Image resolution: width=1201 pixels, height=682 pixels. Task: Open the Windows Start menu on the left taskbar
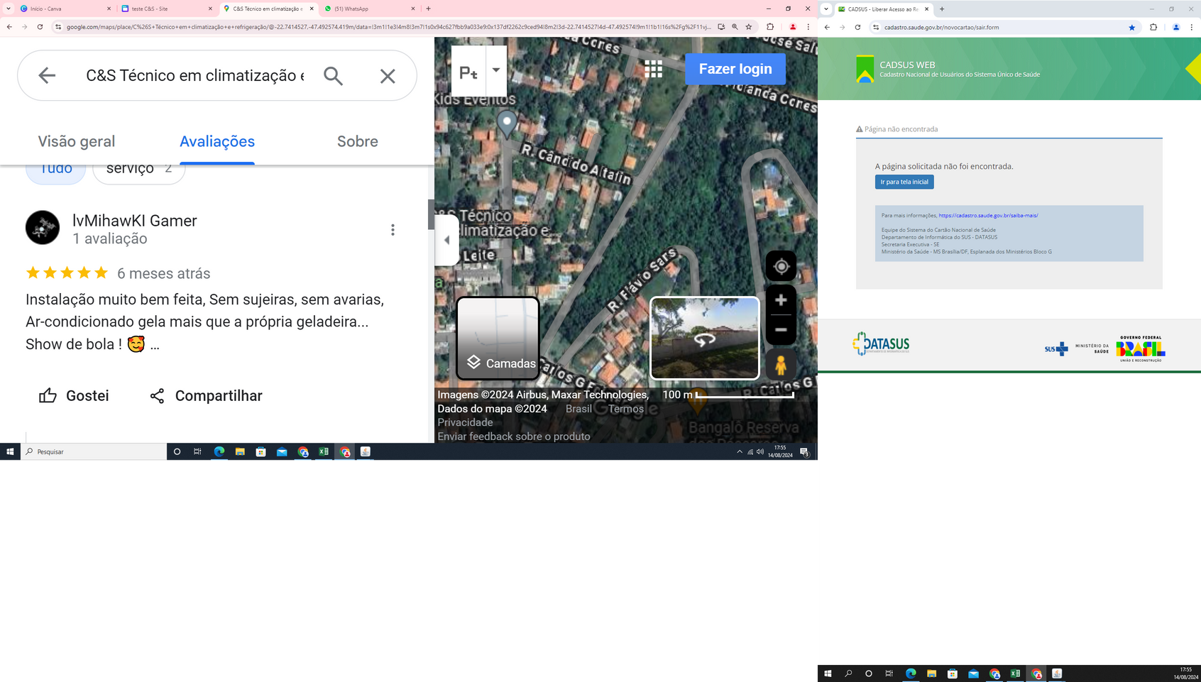click(x=10, y=451)
